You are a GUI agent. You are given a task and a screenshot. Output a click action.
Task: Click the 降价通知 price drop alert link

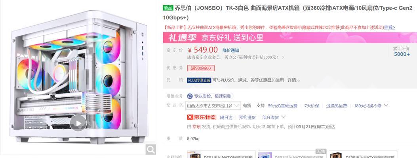[231, 51]
